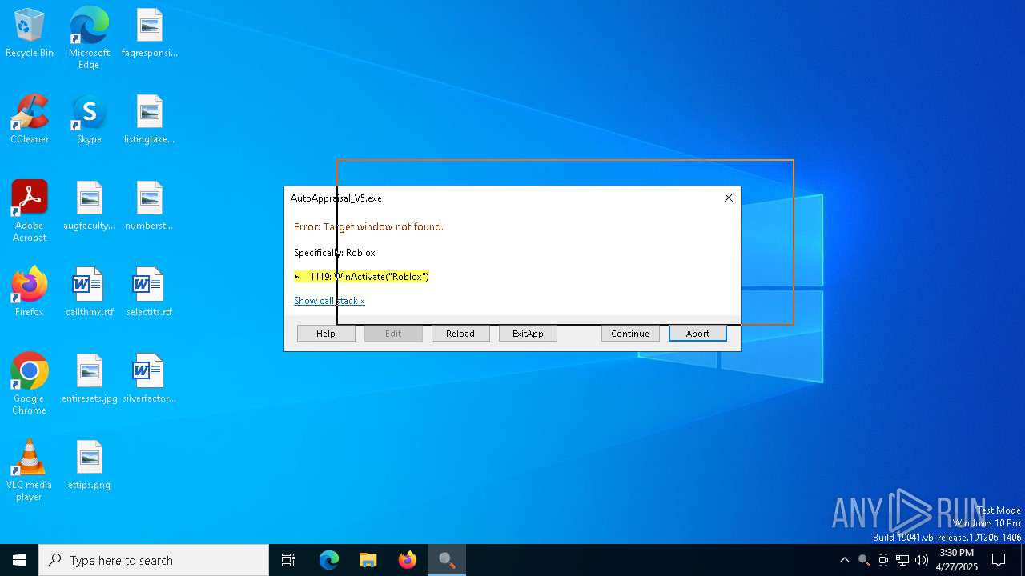The height and width of the screenshot is (576, 1025).
Task: Click the 'Error: Target window not found.' message
Action: click(368, 227)
